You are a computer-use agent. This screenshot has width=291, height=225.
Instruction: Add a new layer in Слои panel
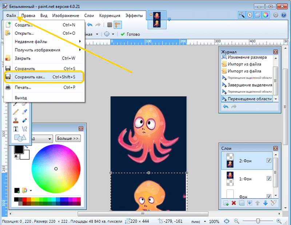click(226, 203)
